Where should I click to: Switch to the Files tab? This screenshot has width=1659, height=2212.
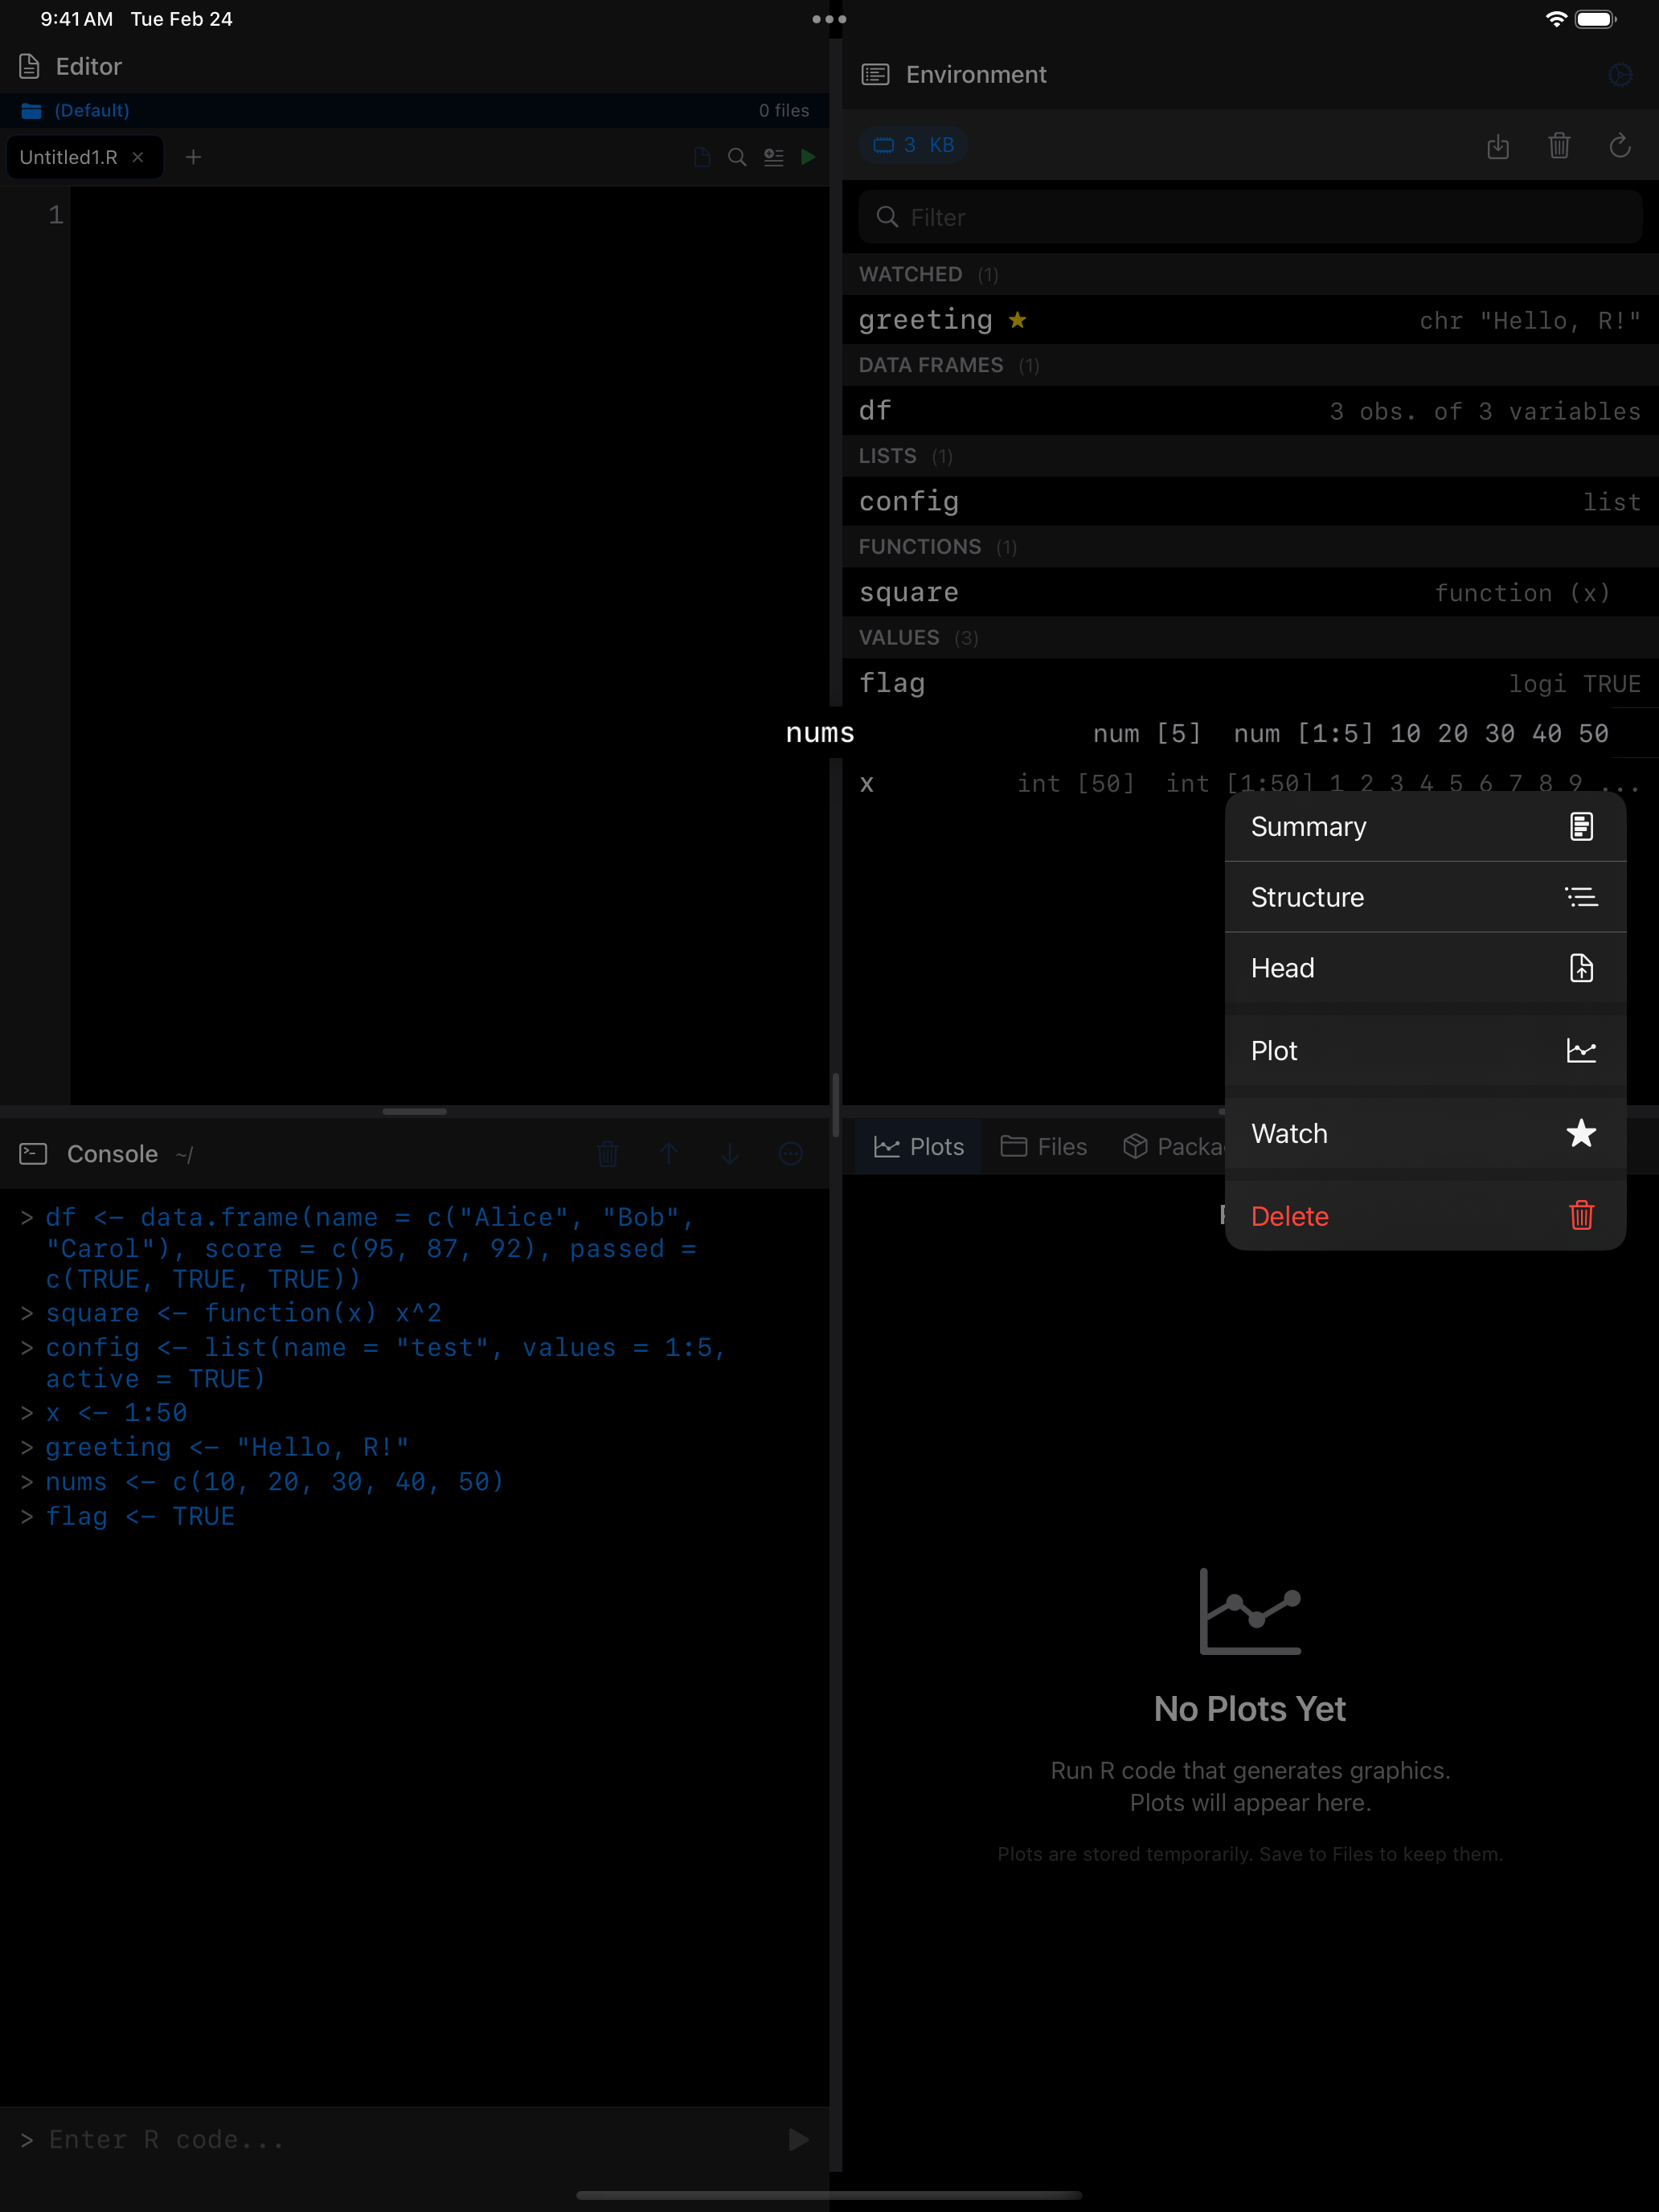click(x=1043, y=1146)
